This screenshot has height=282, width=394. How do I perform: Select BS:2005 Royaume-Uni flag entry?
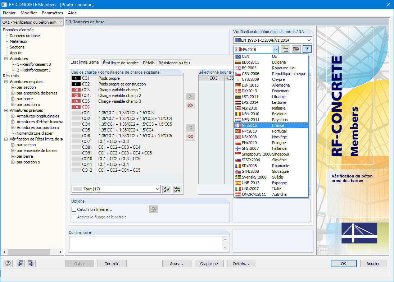tap(271, 68)
